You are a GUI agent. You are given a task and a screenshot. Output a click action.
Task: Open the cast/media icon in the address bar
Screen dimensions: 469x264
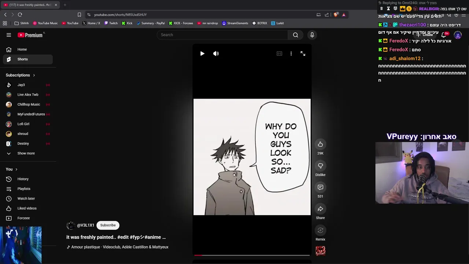(x=318, y=15)
